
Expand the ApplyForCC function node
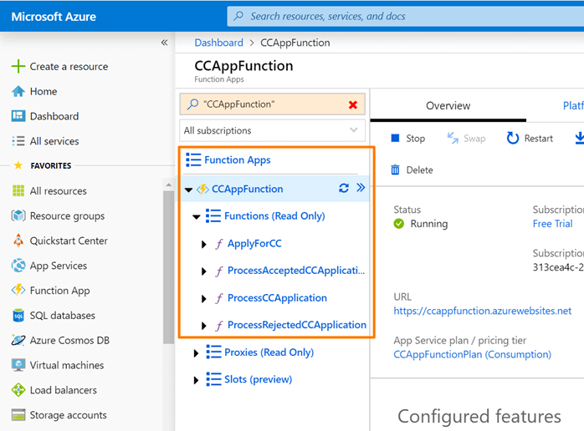205,245
